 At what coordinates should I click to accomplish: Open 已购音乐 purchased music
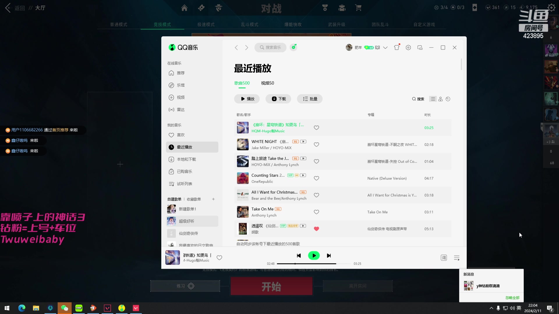(181, 172)
